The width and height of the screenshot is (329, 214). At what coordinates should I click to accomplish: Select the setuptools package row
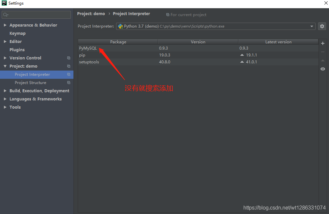coord(198,62)
